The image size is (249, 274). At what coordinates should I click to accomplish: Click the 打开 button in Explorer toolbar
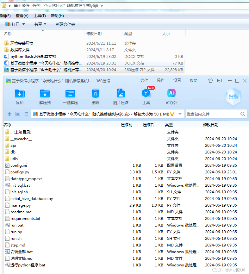coord(13,24)
